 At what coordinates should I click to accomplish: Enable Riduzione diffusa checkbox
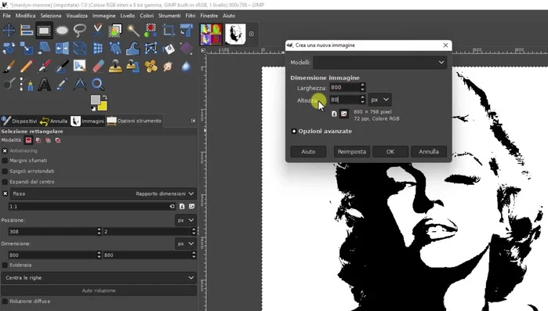pyautogui.click(x=5, y=302)
